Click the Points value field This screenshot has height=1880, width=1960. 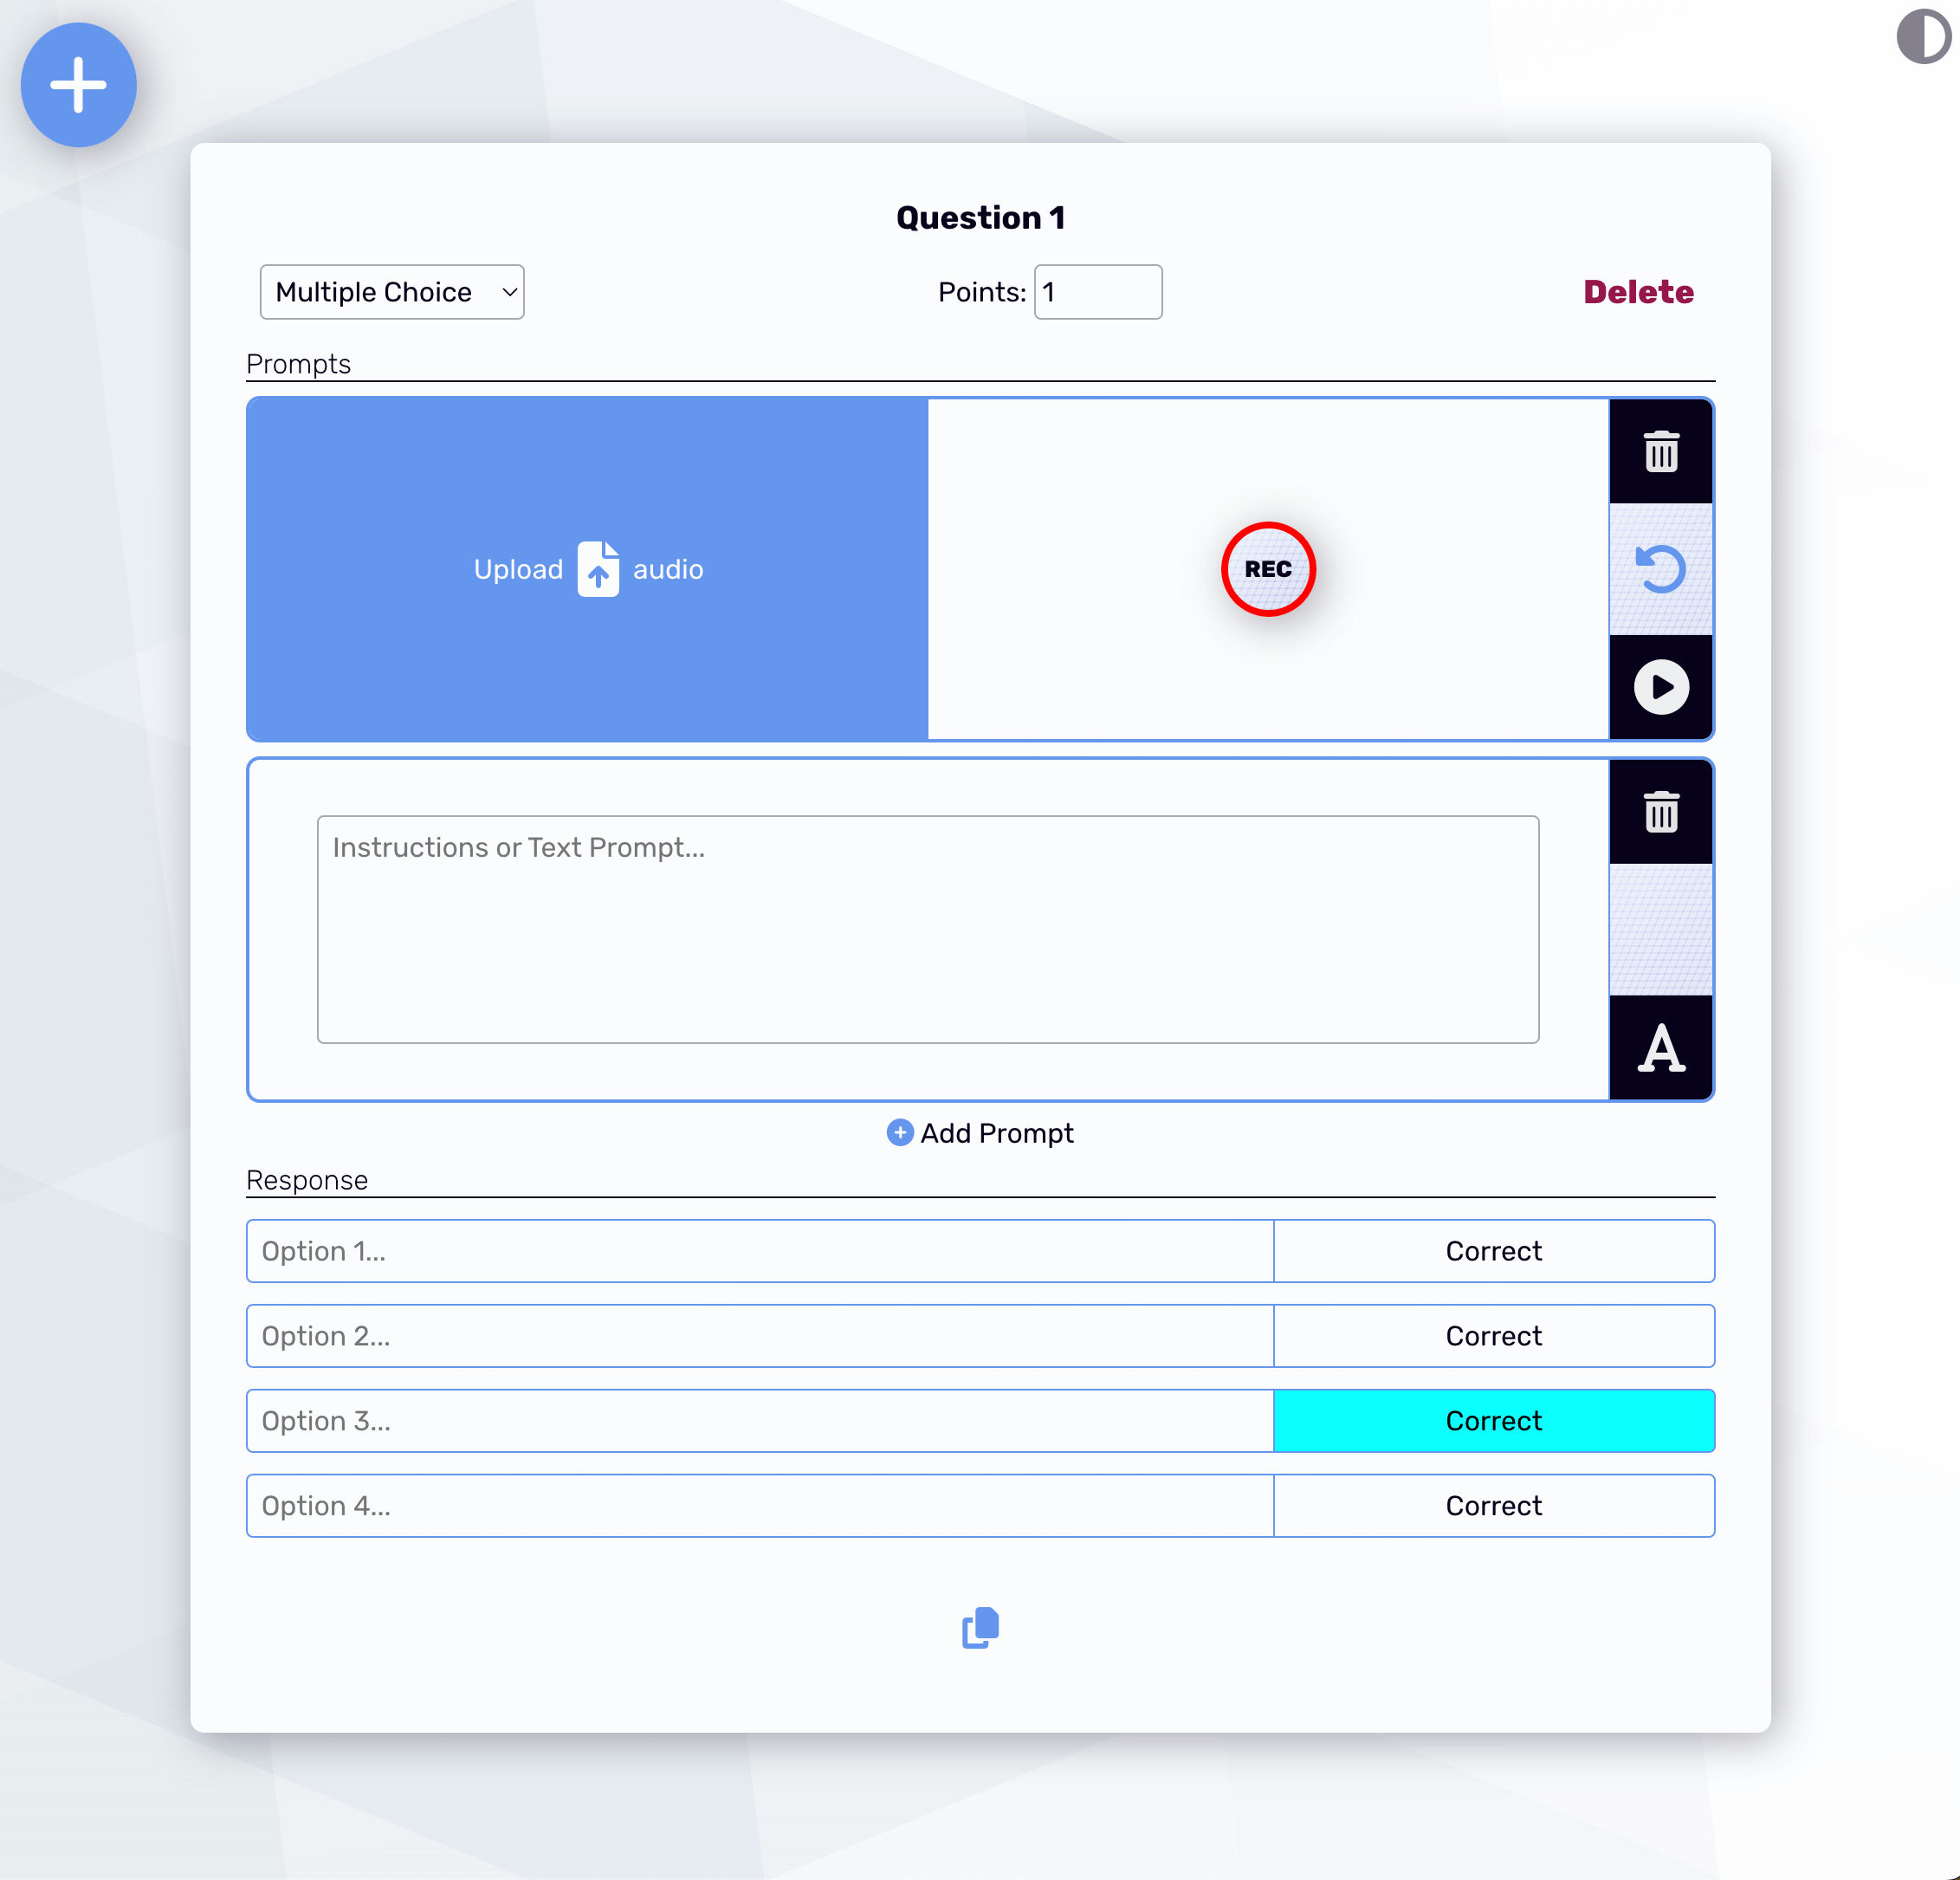[1097, 291]
